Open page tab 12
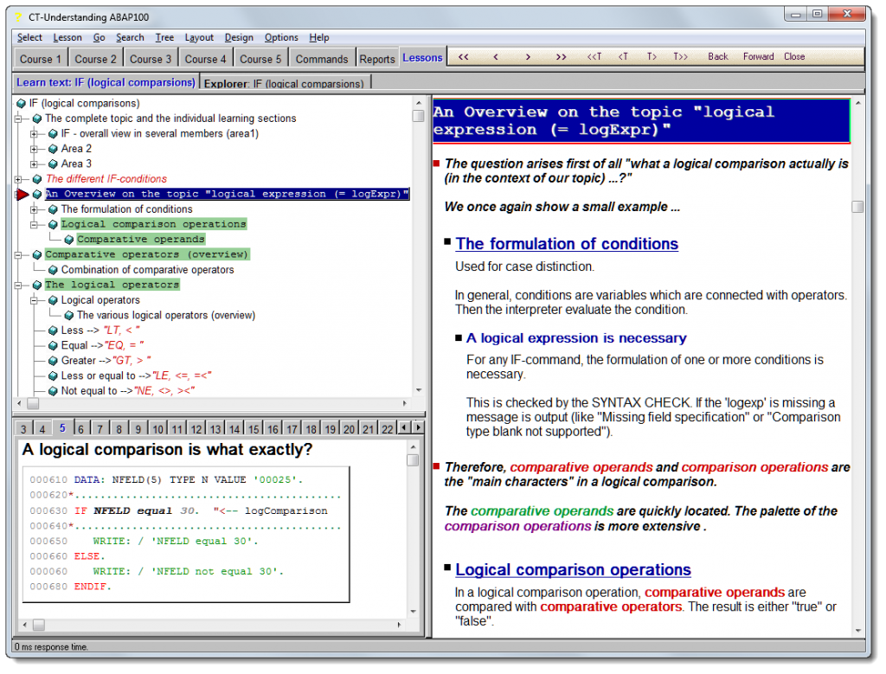This screenshot has width=886, height=674. (194, 427)
